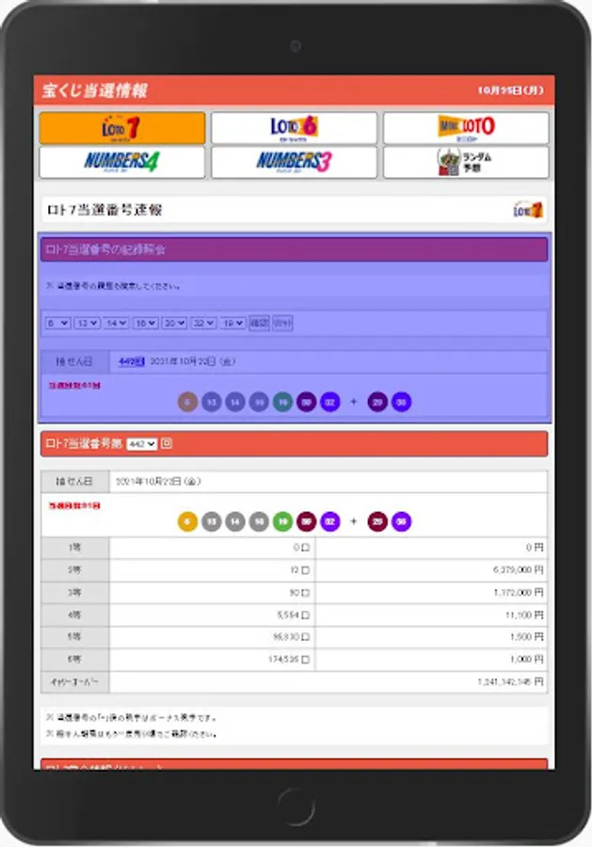
Task: Click the 確認 confirm button
Action: click(259, 323)
